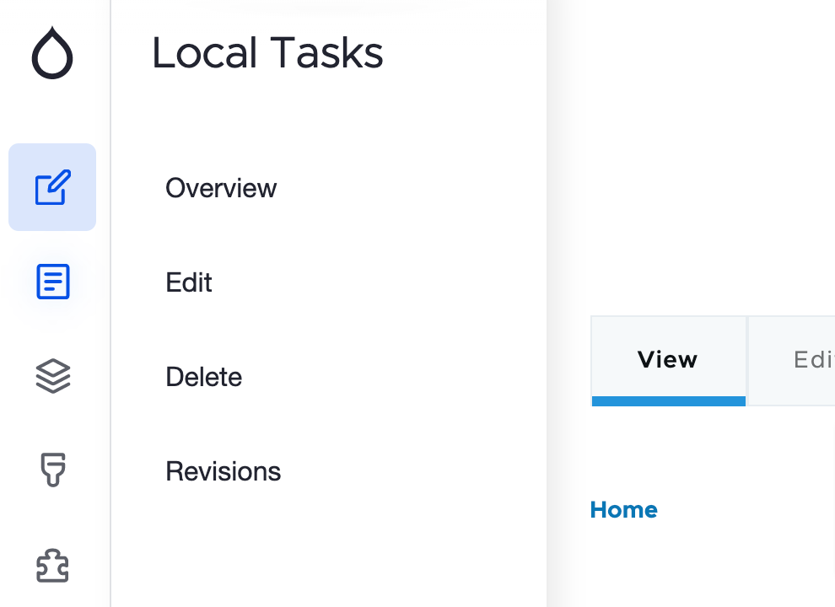Open the Overview local task
This screenshot has height=607, width=835.
pos(221,188)
